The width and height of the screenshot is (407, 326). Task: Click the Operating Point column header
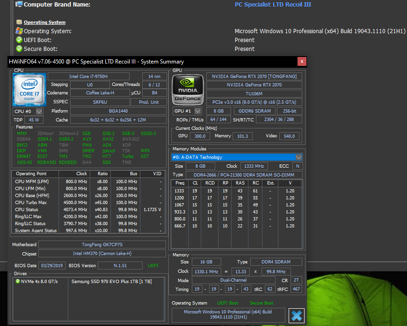(x=35, y=174)
